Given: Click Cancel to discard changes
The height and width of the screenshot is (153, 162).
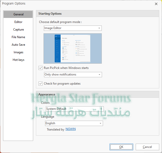Looking at the screenshot, I should [147, 147].
